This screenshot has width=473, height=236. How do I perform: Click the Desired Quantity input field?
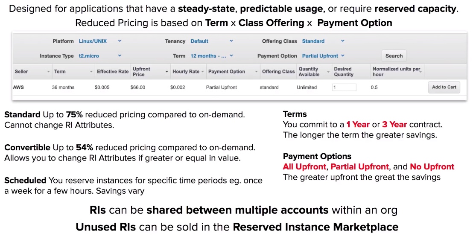pyautogui.click(x=344, y=87)
